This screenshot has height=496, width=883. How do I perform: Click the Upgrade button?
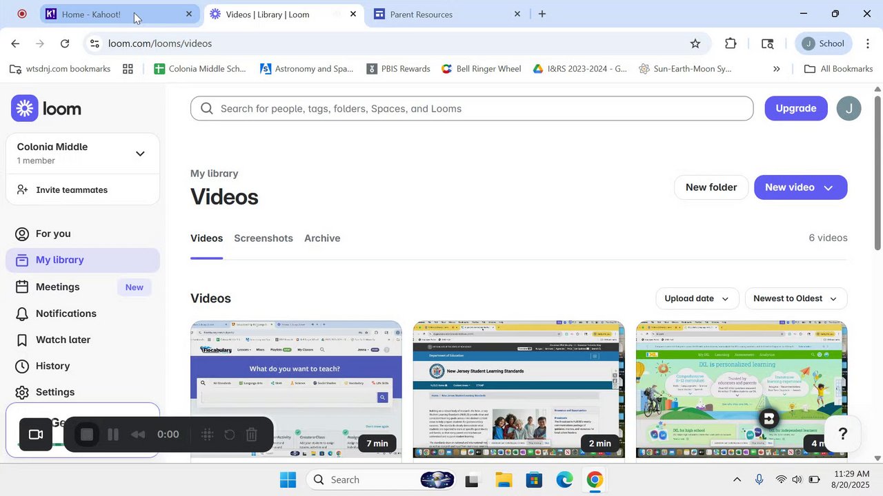pyautogui.click(x=796, y=108)
